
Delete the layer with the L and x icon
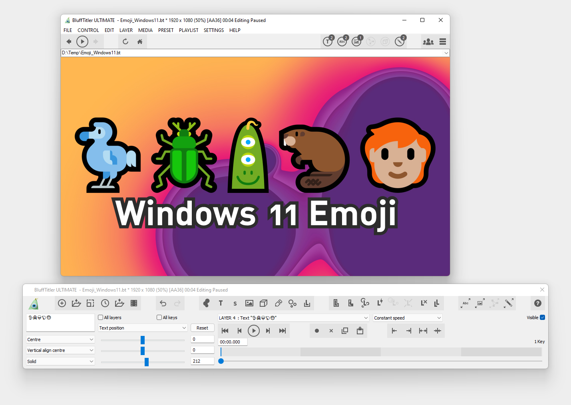pos(424,303)
